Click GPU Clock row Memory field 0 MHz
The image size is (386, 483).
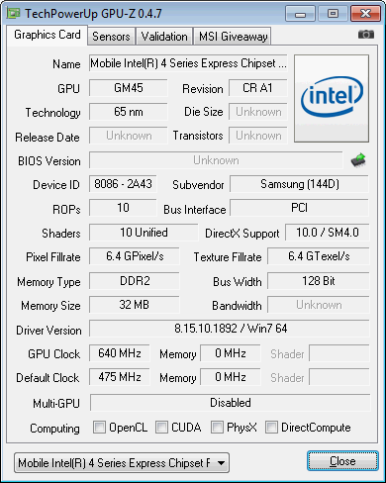231,353
